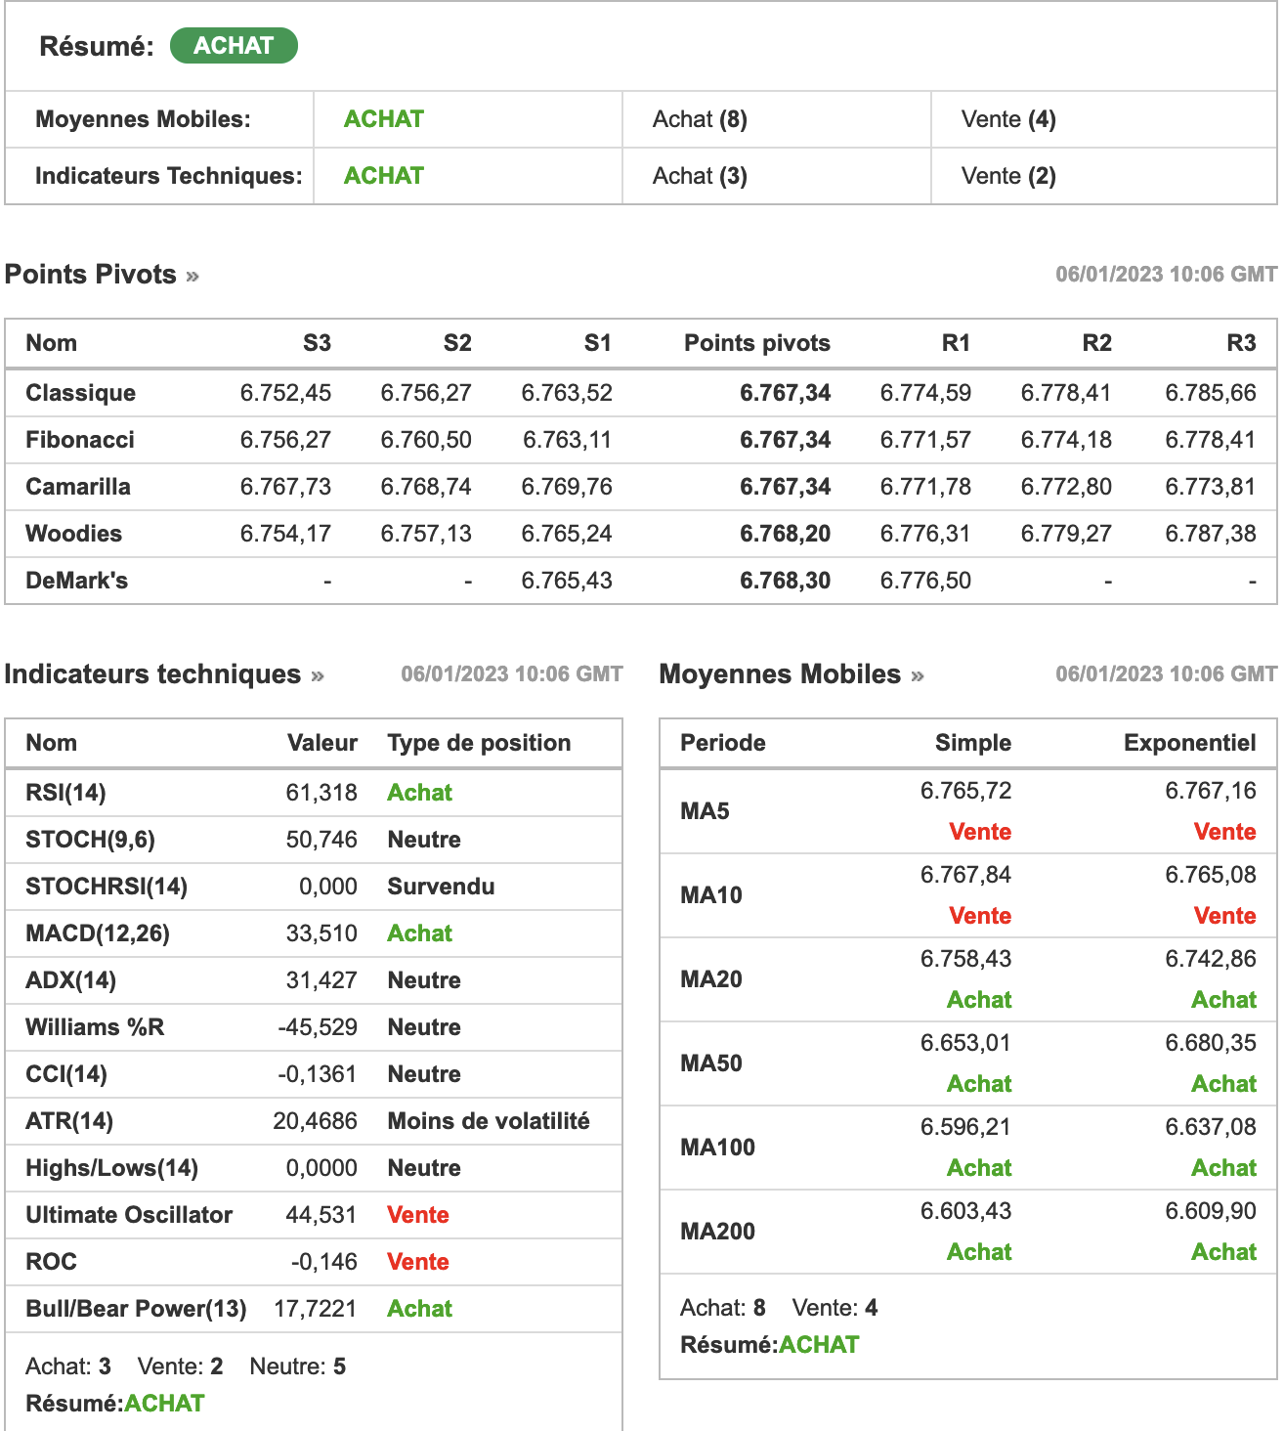The height and width of the screenshot is (1431, 1284).
Task: Click the Exponentiel column header
Action: [1189, 743]
